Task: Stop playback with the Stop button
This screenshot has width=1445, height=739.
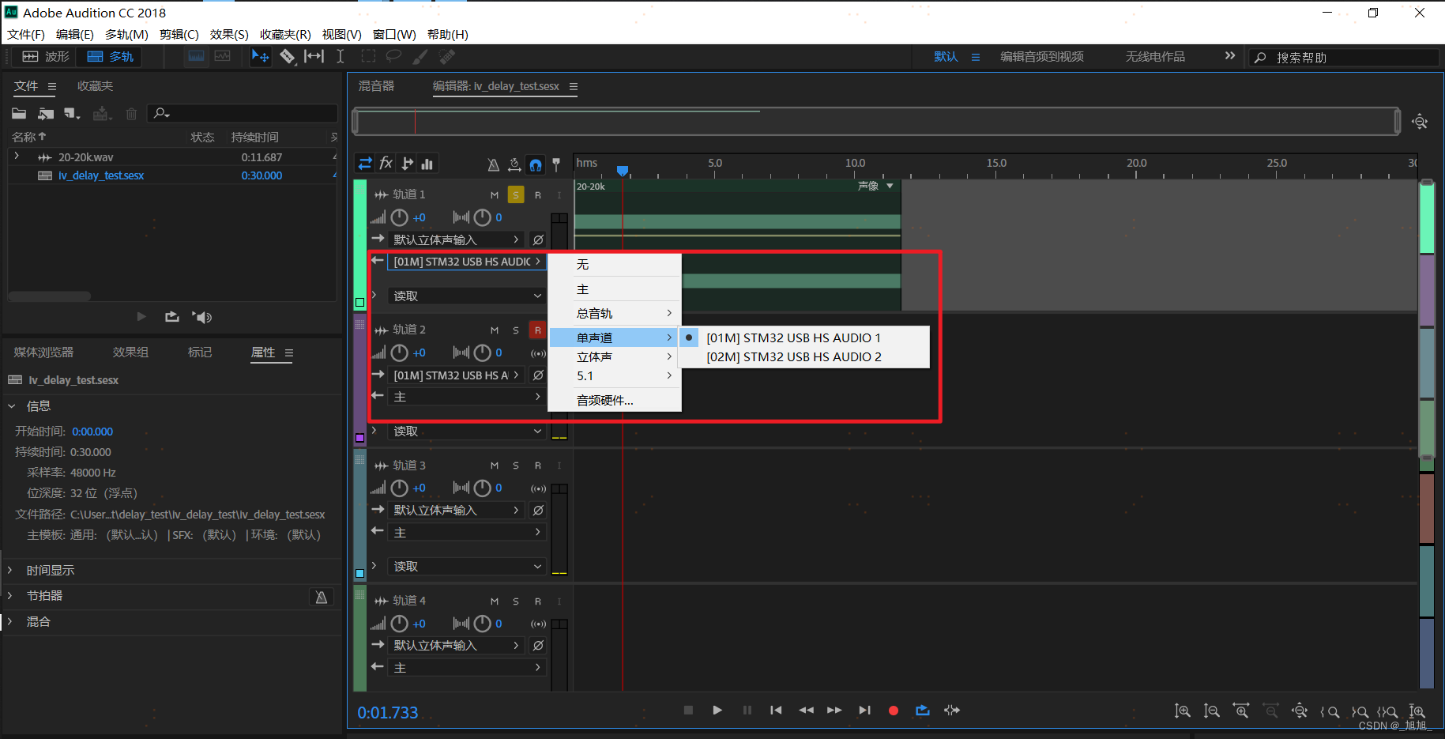Action: coord(688,711)
